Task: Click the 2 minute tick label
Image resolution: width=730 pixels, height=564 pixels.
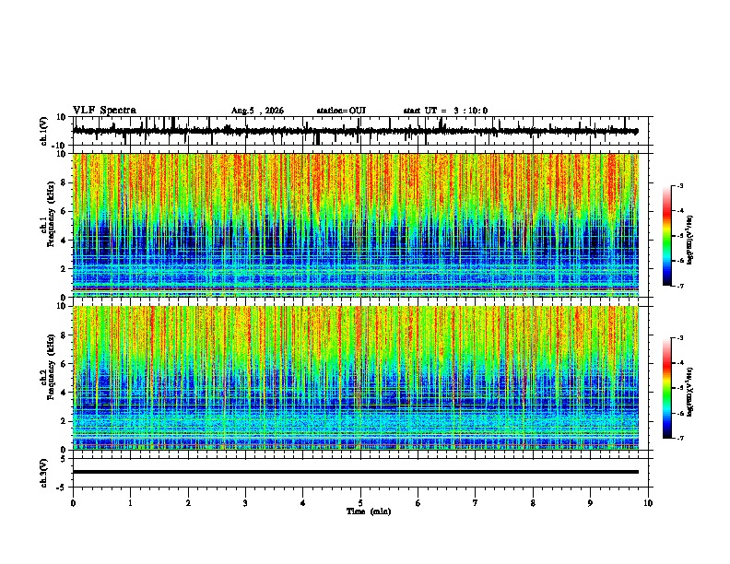Action: click(188, 503)
